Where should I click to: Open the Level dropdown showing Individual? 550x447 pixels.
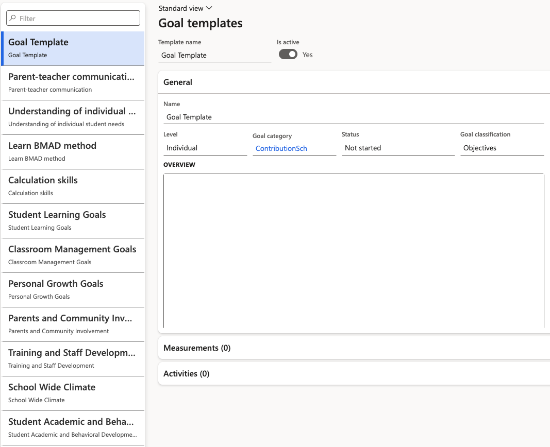pos(205,148)
